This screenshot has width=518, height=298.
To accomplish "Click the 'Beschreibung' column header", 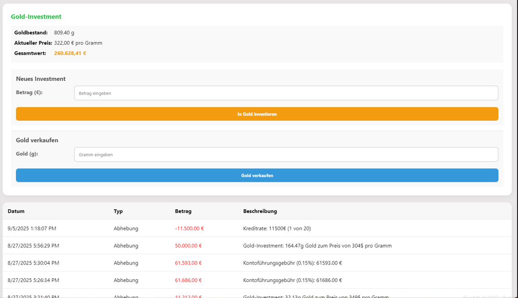I will pyautogui.click(x=260, y=211).
